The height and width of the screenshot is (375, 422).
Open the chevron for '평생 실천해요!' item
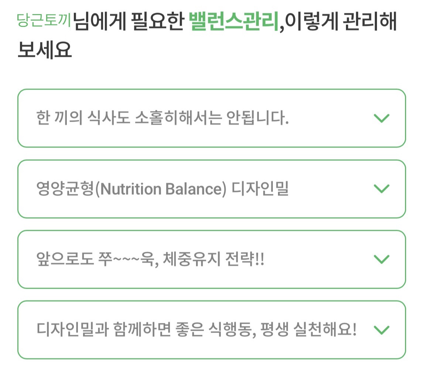(x=382, y=330)
